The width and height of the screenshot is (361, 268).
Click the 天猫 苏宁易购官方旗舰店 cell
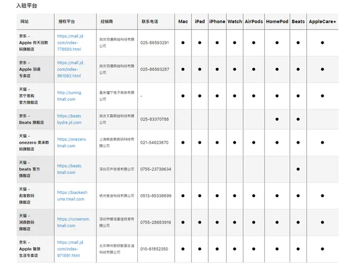point(35,96)
